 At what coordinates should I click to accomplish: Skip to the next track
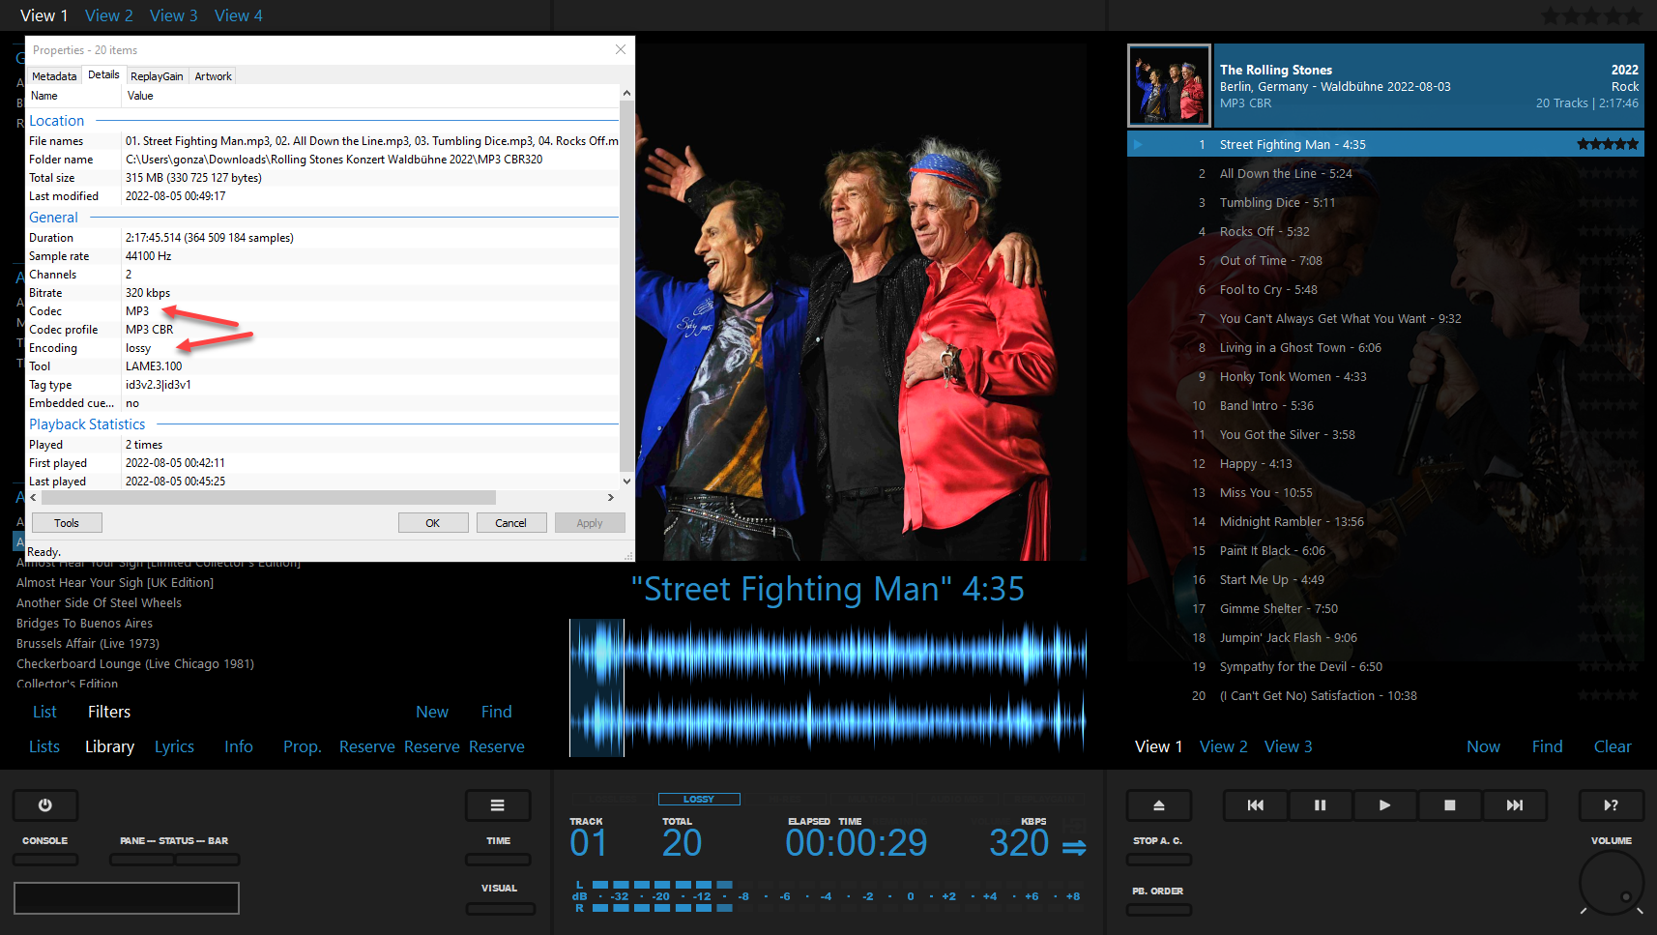(1515, 805)
